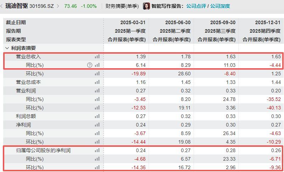Select 财务摘要(单季) tab label
284x172 pixels.
coord(122,6)
